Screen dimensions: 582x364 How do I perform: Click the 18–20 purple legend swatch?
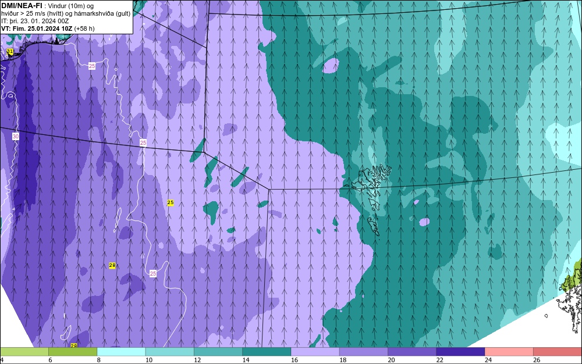pyautogui.click(x=363, y=351)
